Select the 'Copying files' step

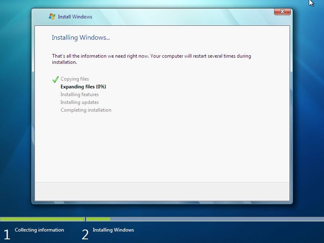tap(75, 79)
